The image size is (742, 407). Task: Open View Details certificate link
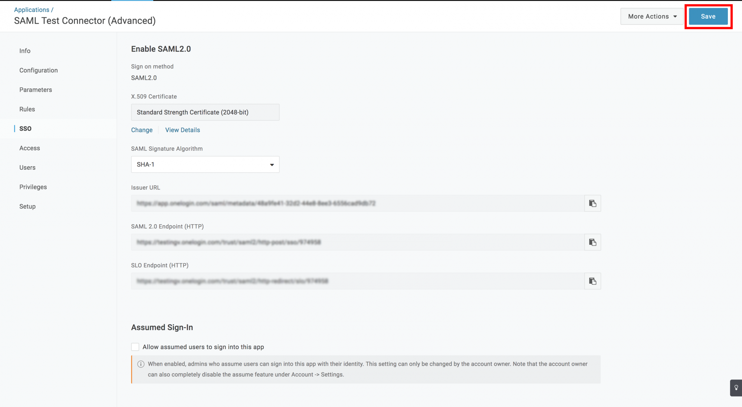pos(183,130)
